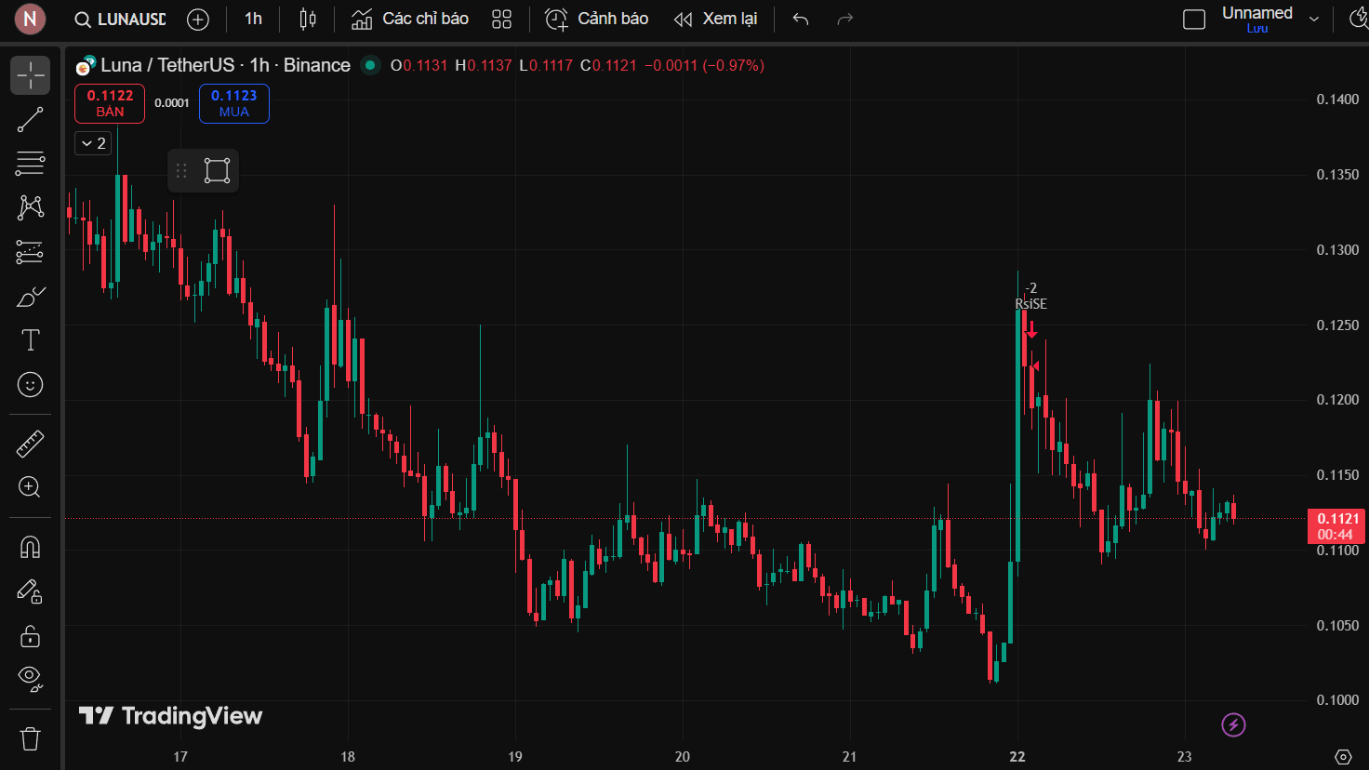This screenshot has width=1369, height=770.
Task: Open the forecasting and measurement tools
Action: (31, 252)
